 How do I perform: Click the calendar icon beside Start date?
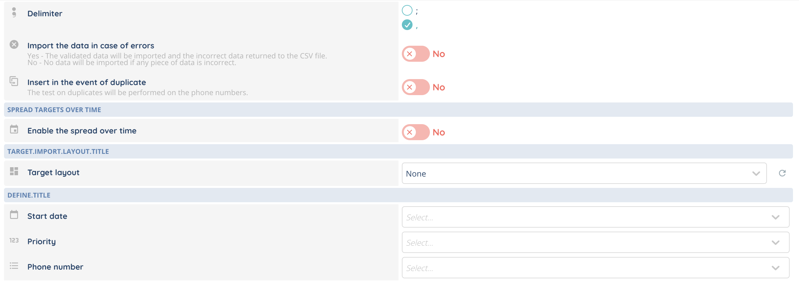14,215
